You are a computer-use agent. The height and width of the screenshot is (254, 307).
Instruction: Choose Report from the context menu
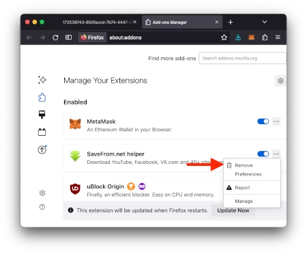252,188
